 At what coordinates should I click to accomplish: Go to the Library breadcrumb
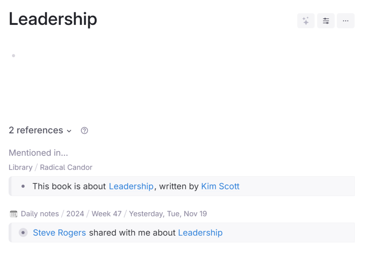coord(21,167)
